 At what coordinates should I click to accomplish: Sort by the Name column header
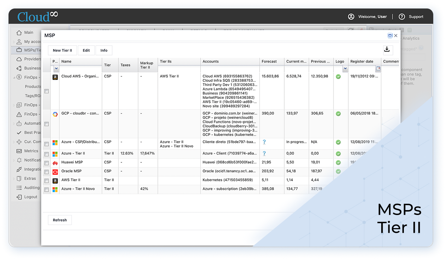coord(80,62)
